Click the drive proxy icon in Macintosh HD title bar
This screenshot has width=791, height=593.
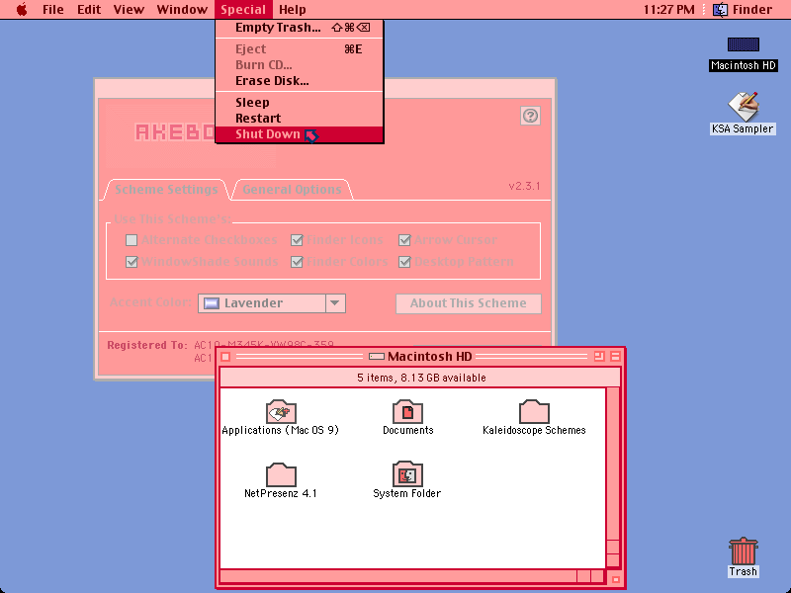(377, 357)
